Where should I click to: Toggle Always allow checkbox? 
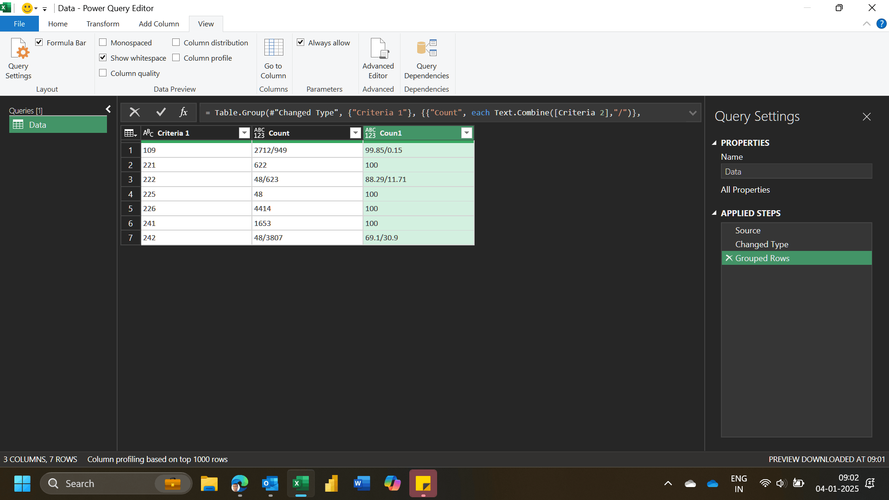[301, 43]
